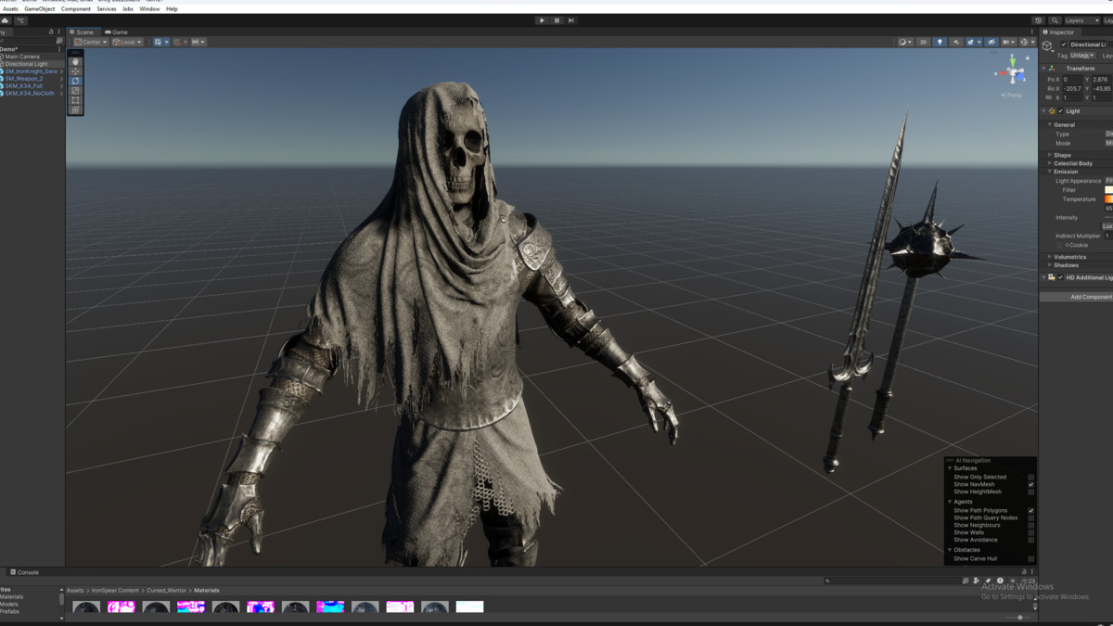Click the Pause button
This screenshot has width=1113, height=626.
[x=556, y=20]
